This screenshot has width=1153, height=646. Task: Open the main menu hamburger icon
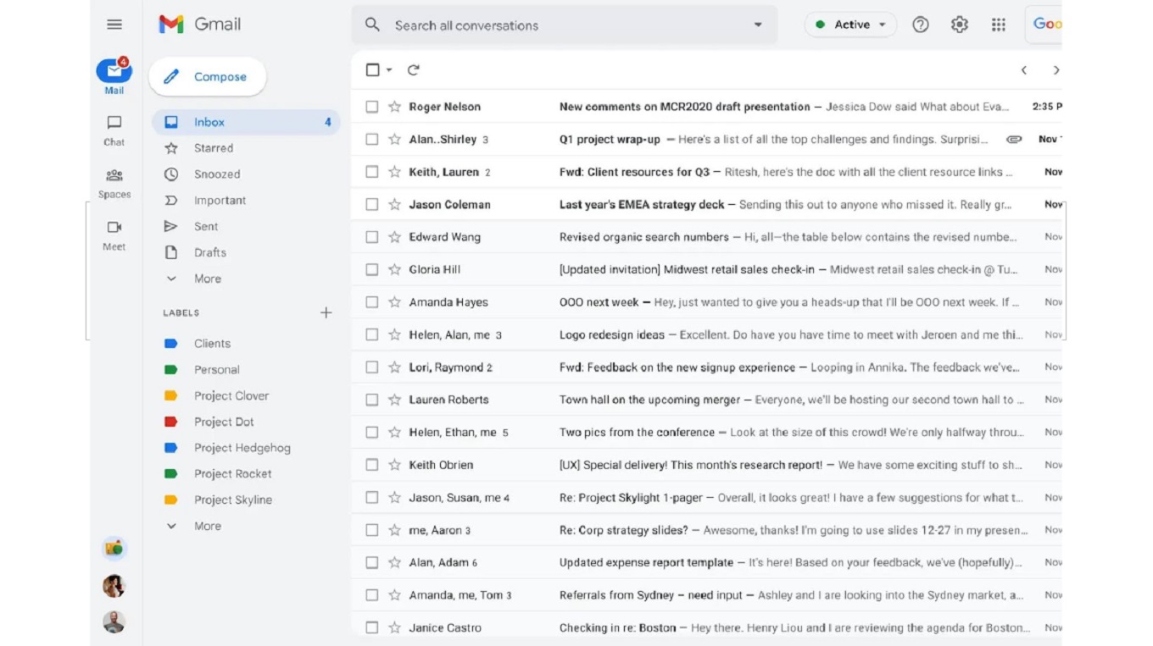coord(114,25)
